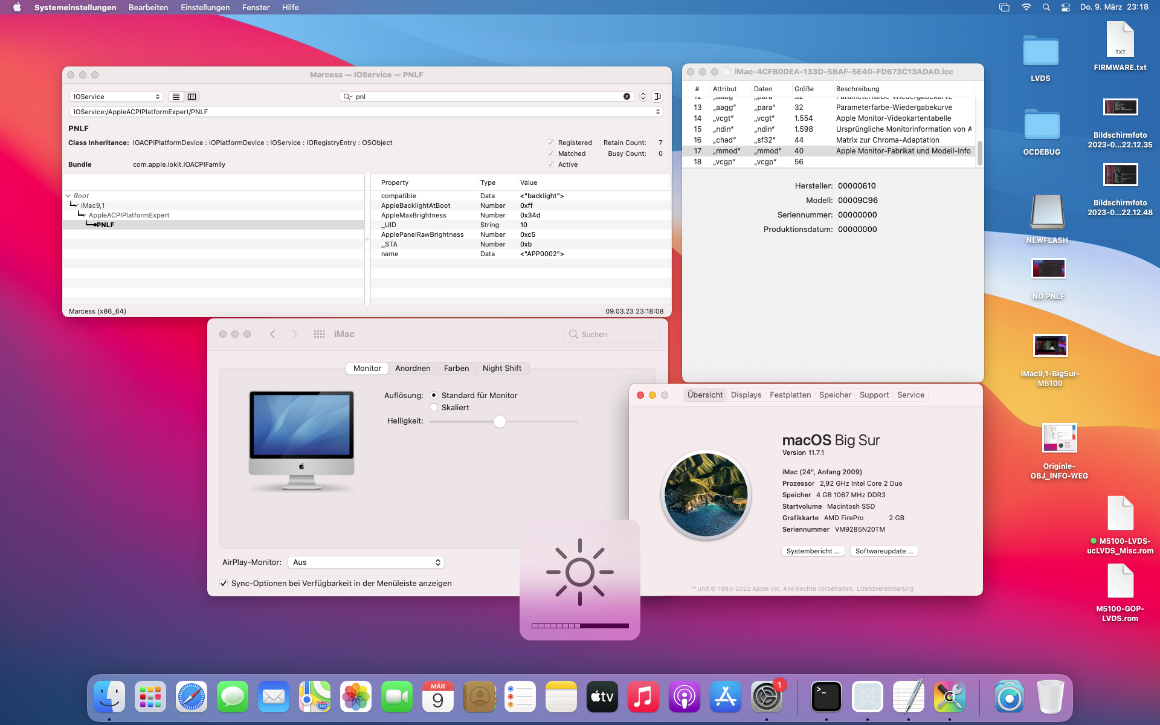Go back in System Preferences

pyautogui.click(x=272, y=334)
